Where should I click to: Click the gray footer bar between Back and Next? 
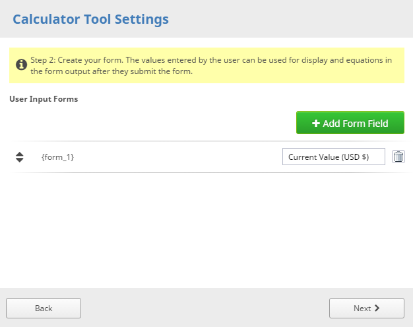click(x=205, y=308)
